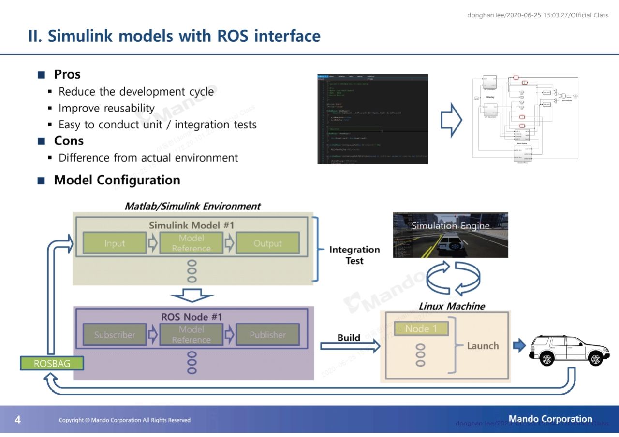619x437 pixels.
Task: Click the down arrow between Simulink Model and ROS Node
Action: point(192,295)
